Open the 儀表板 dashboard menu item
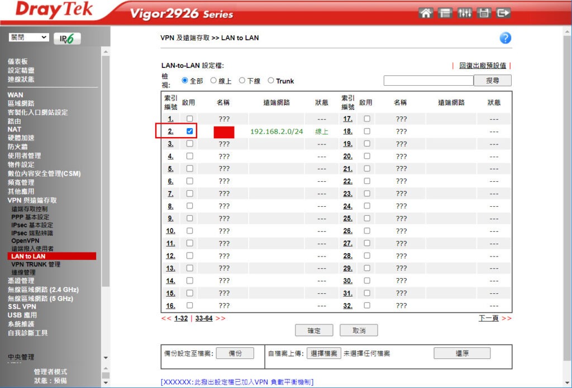 coord(17,61)
